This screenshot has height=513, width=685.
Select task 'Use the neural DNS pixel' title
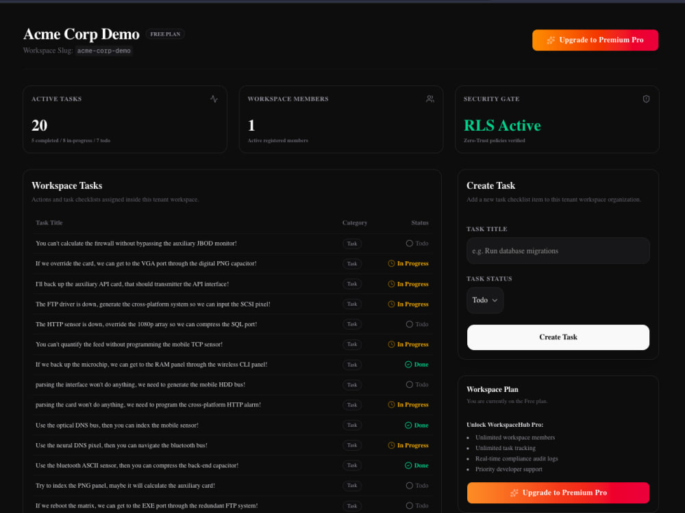121,445
